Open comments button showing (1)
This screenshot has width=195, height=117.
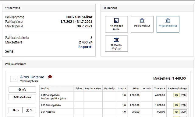pyautogui.click(x=16, y=110)
